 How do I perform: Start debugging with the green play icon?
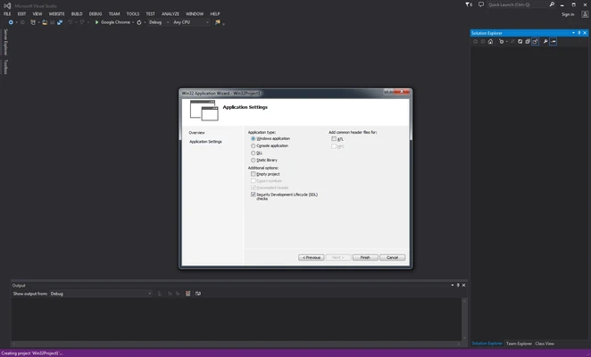point(97,22)
